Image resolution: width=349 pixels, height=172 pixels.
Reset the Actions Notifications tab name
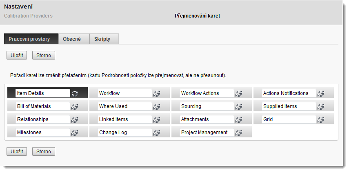[x=321, y=93]
